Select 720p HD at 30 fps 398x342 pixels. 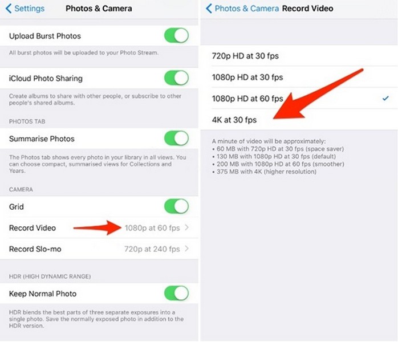pyautogui.click(x=299, y=56)
